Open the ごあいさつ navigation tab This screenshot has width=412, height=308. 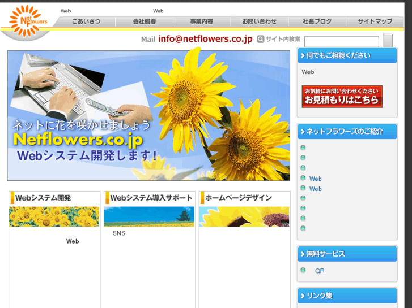pos(86,21)
